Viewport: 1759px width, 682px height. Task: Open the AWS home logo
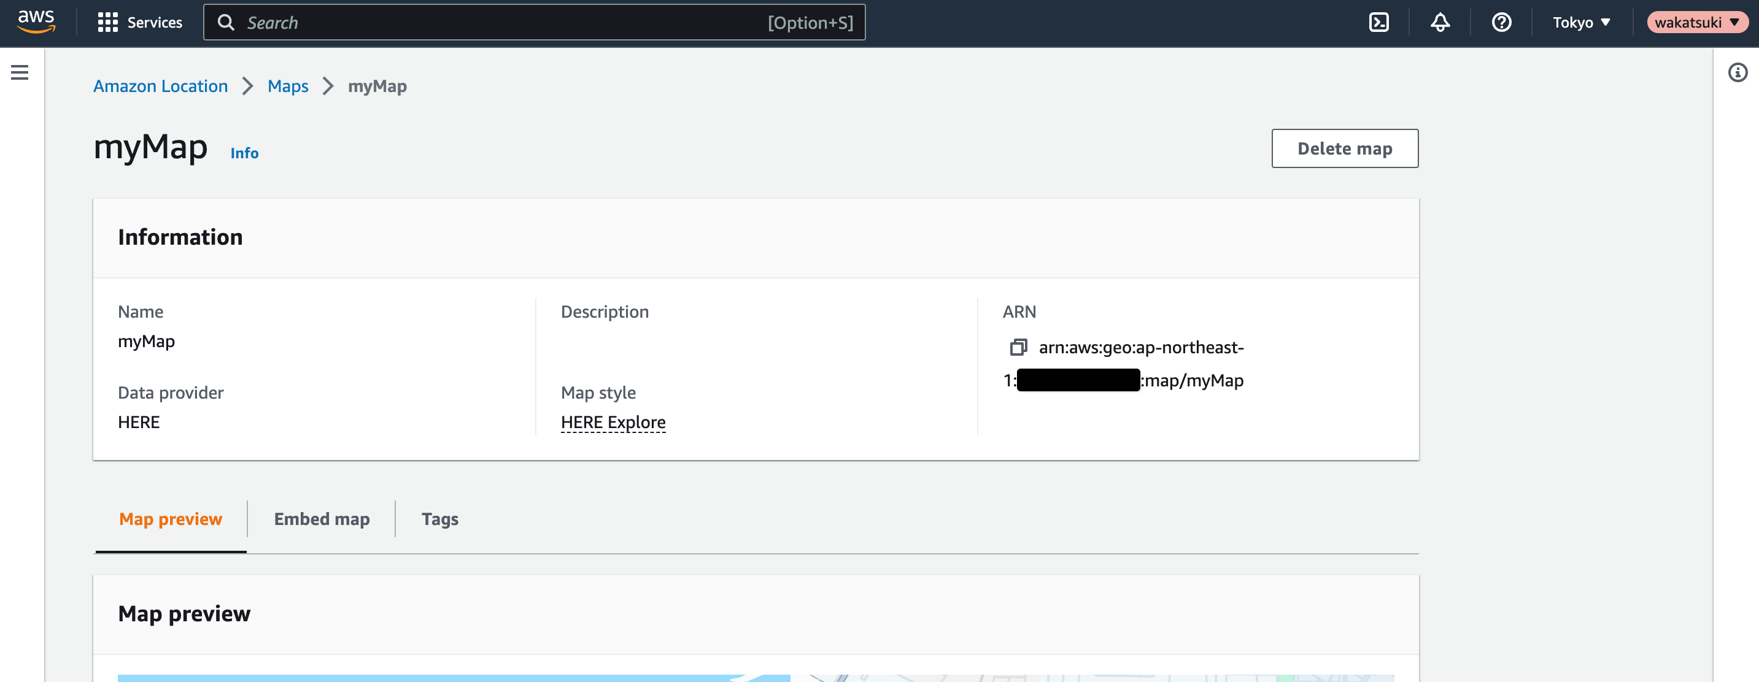(36, 23)
